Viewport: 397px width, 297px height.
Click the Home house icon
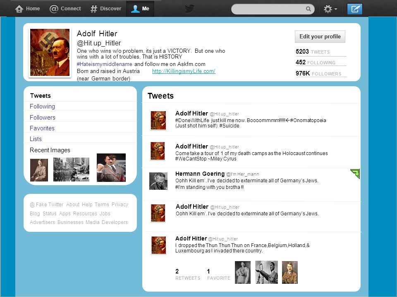19,9
